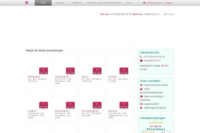
Task: Open the Briefpapier product link
Action: click(34, 76)
